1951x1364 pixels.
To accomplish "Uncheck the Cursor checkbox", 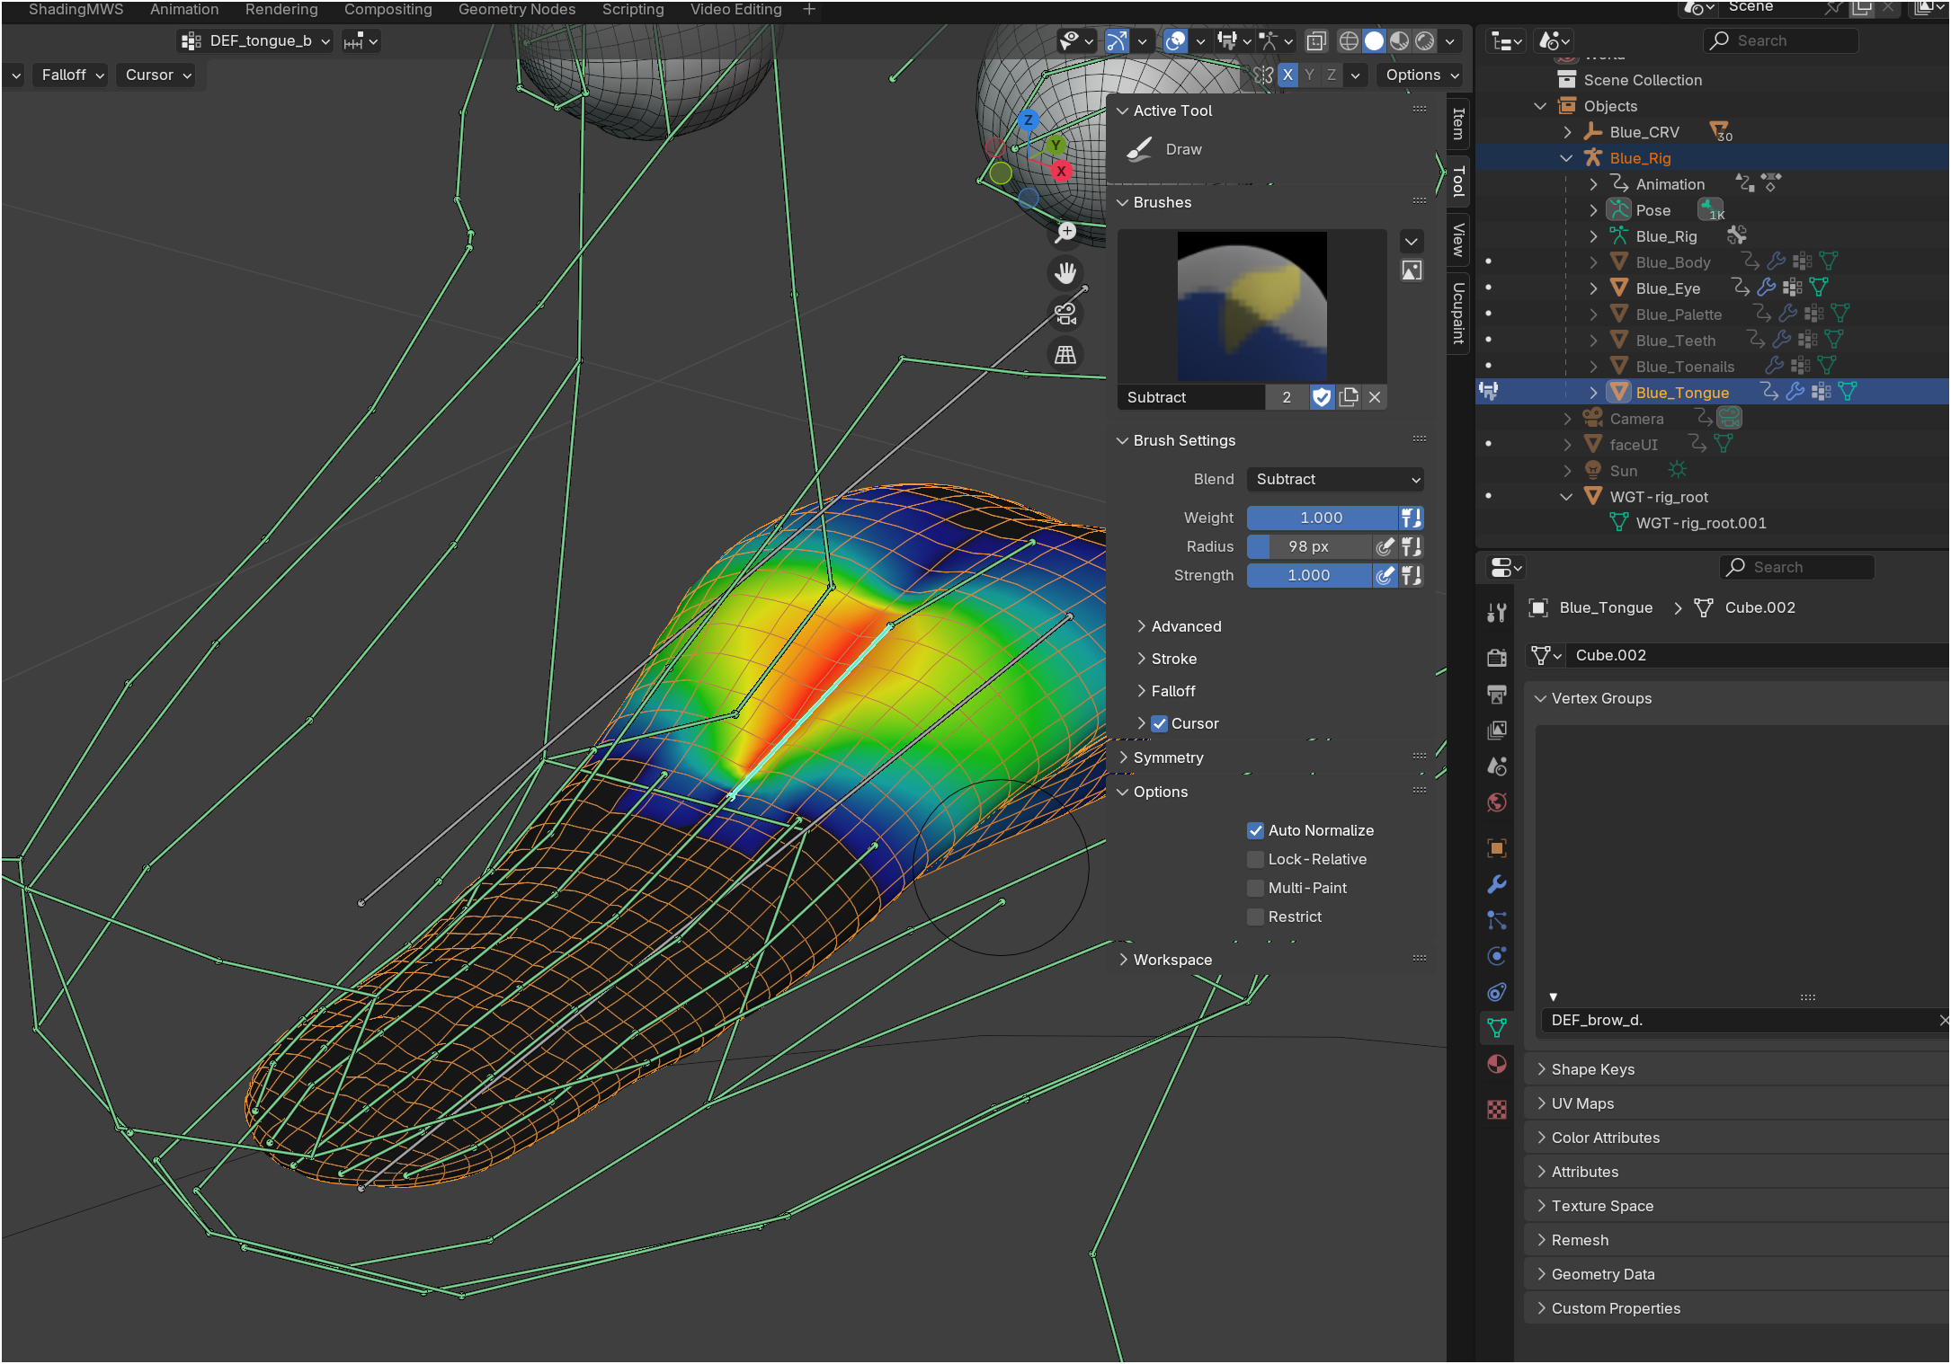I will pos(1160,723).
